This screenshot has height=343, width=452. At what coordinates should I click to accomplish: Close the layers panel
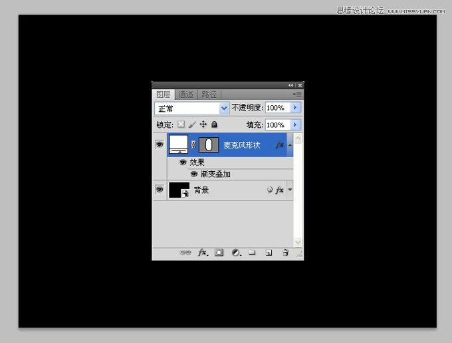point(300,85)
